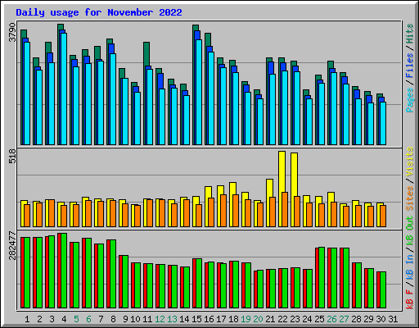This screenshot has width=419, height=328.
Task: Click green weekend day label 13
Action: pyautogui.click(x=172, y=319)
